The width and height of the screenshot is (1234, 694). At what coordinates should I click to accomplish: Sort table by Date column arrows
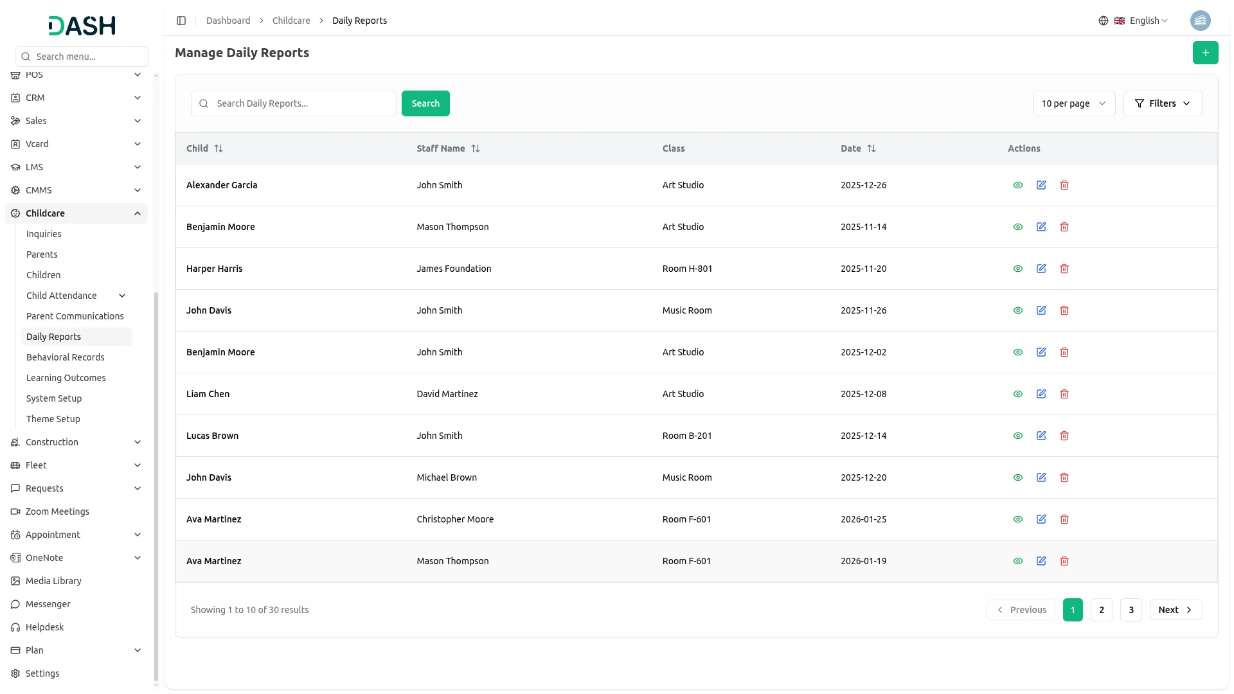pos(872,148)
